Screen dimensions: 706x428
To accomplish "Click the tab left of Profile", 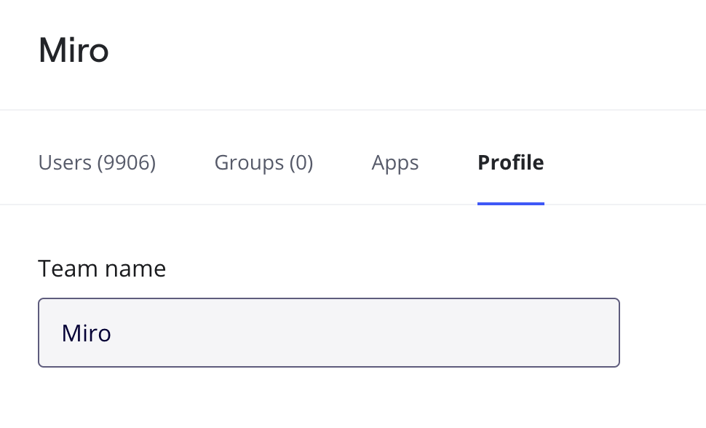I will (395, 162).
